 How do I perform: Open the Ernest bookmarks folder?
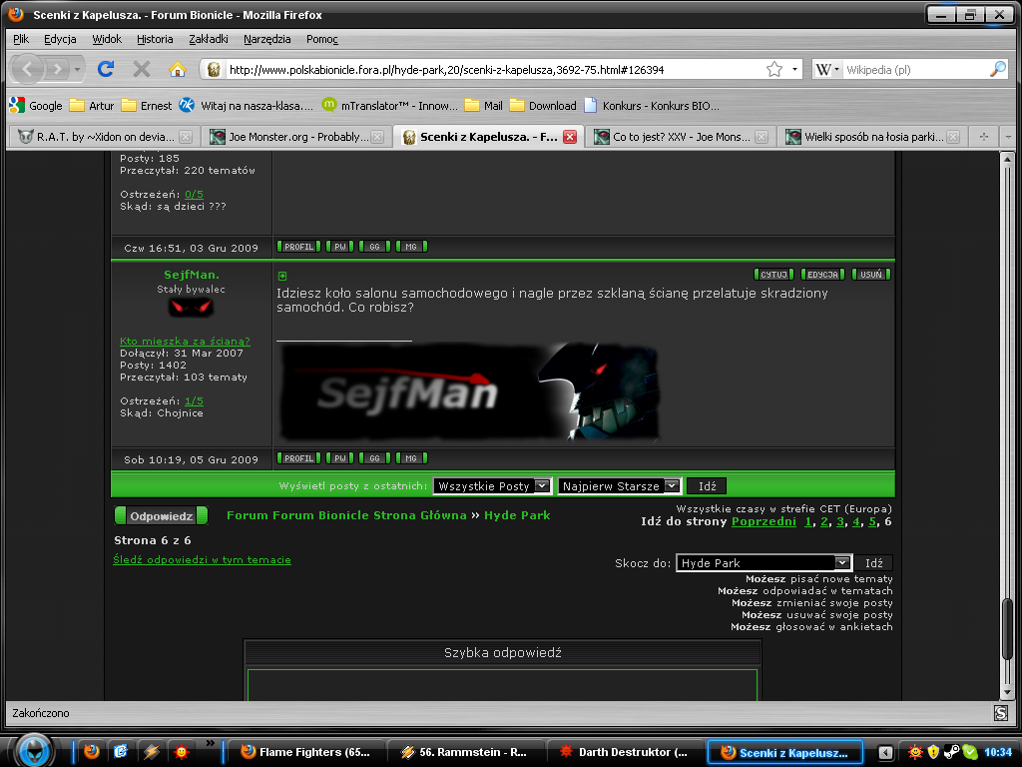coord(147,106)
